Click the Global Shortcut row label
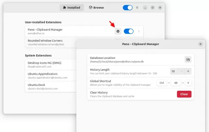 click(101, 81)
